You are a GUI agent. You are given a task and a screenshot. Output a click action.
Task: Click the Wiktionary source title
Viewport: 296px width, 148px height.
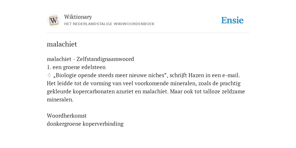(78, 17)
